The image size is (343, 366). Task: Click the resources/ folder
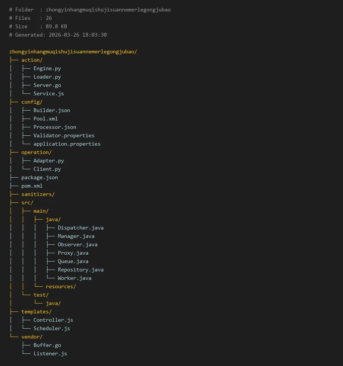tap(61, 286)
